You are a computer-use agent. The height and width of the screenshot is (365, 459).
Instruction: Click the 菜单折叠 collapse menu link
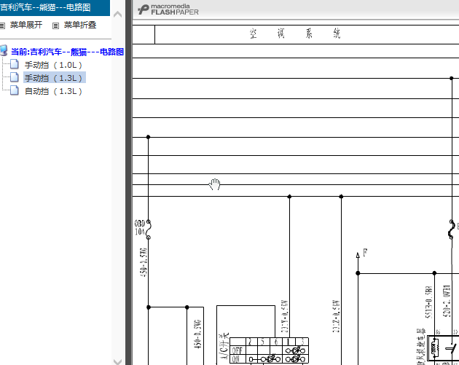80,25
